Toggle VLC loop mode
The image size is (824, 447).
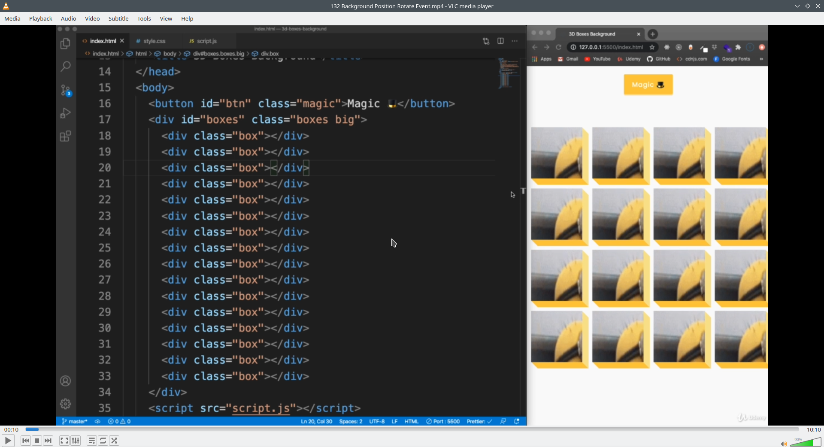click(103, 441)
